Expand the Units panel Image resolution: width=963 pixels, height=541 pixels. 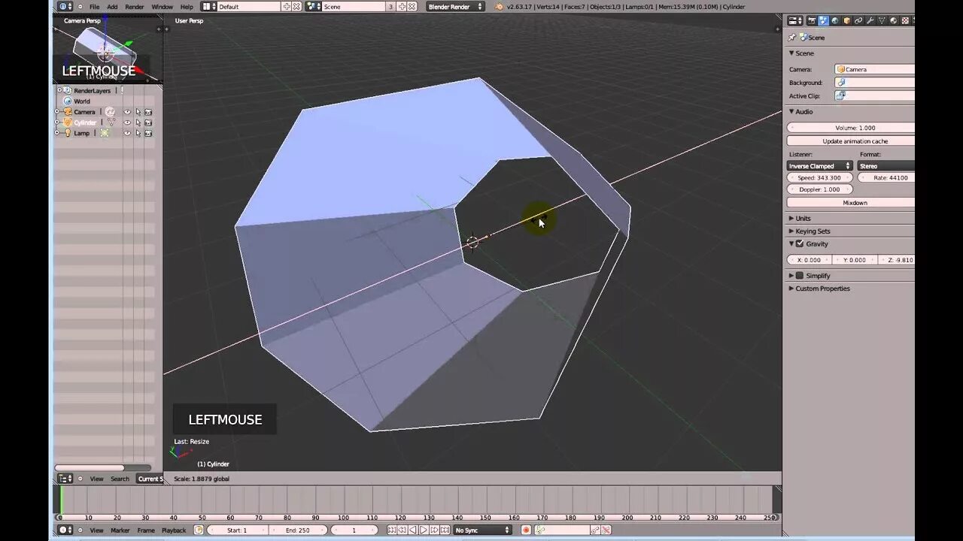coord(791,218)
